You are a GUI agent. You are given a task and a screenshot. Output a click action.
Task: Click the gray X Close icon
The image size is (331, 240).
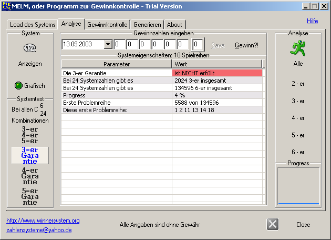click(273, 224)
